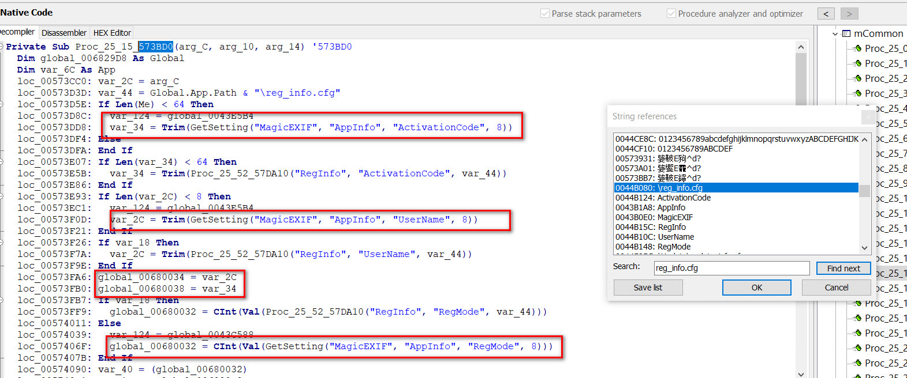This screenshot has width=907, height=378.
Task: Select the first procedure icon under mCommon
Action: 858,48
